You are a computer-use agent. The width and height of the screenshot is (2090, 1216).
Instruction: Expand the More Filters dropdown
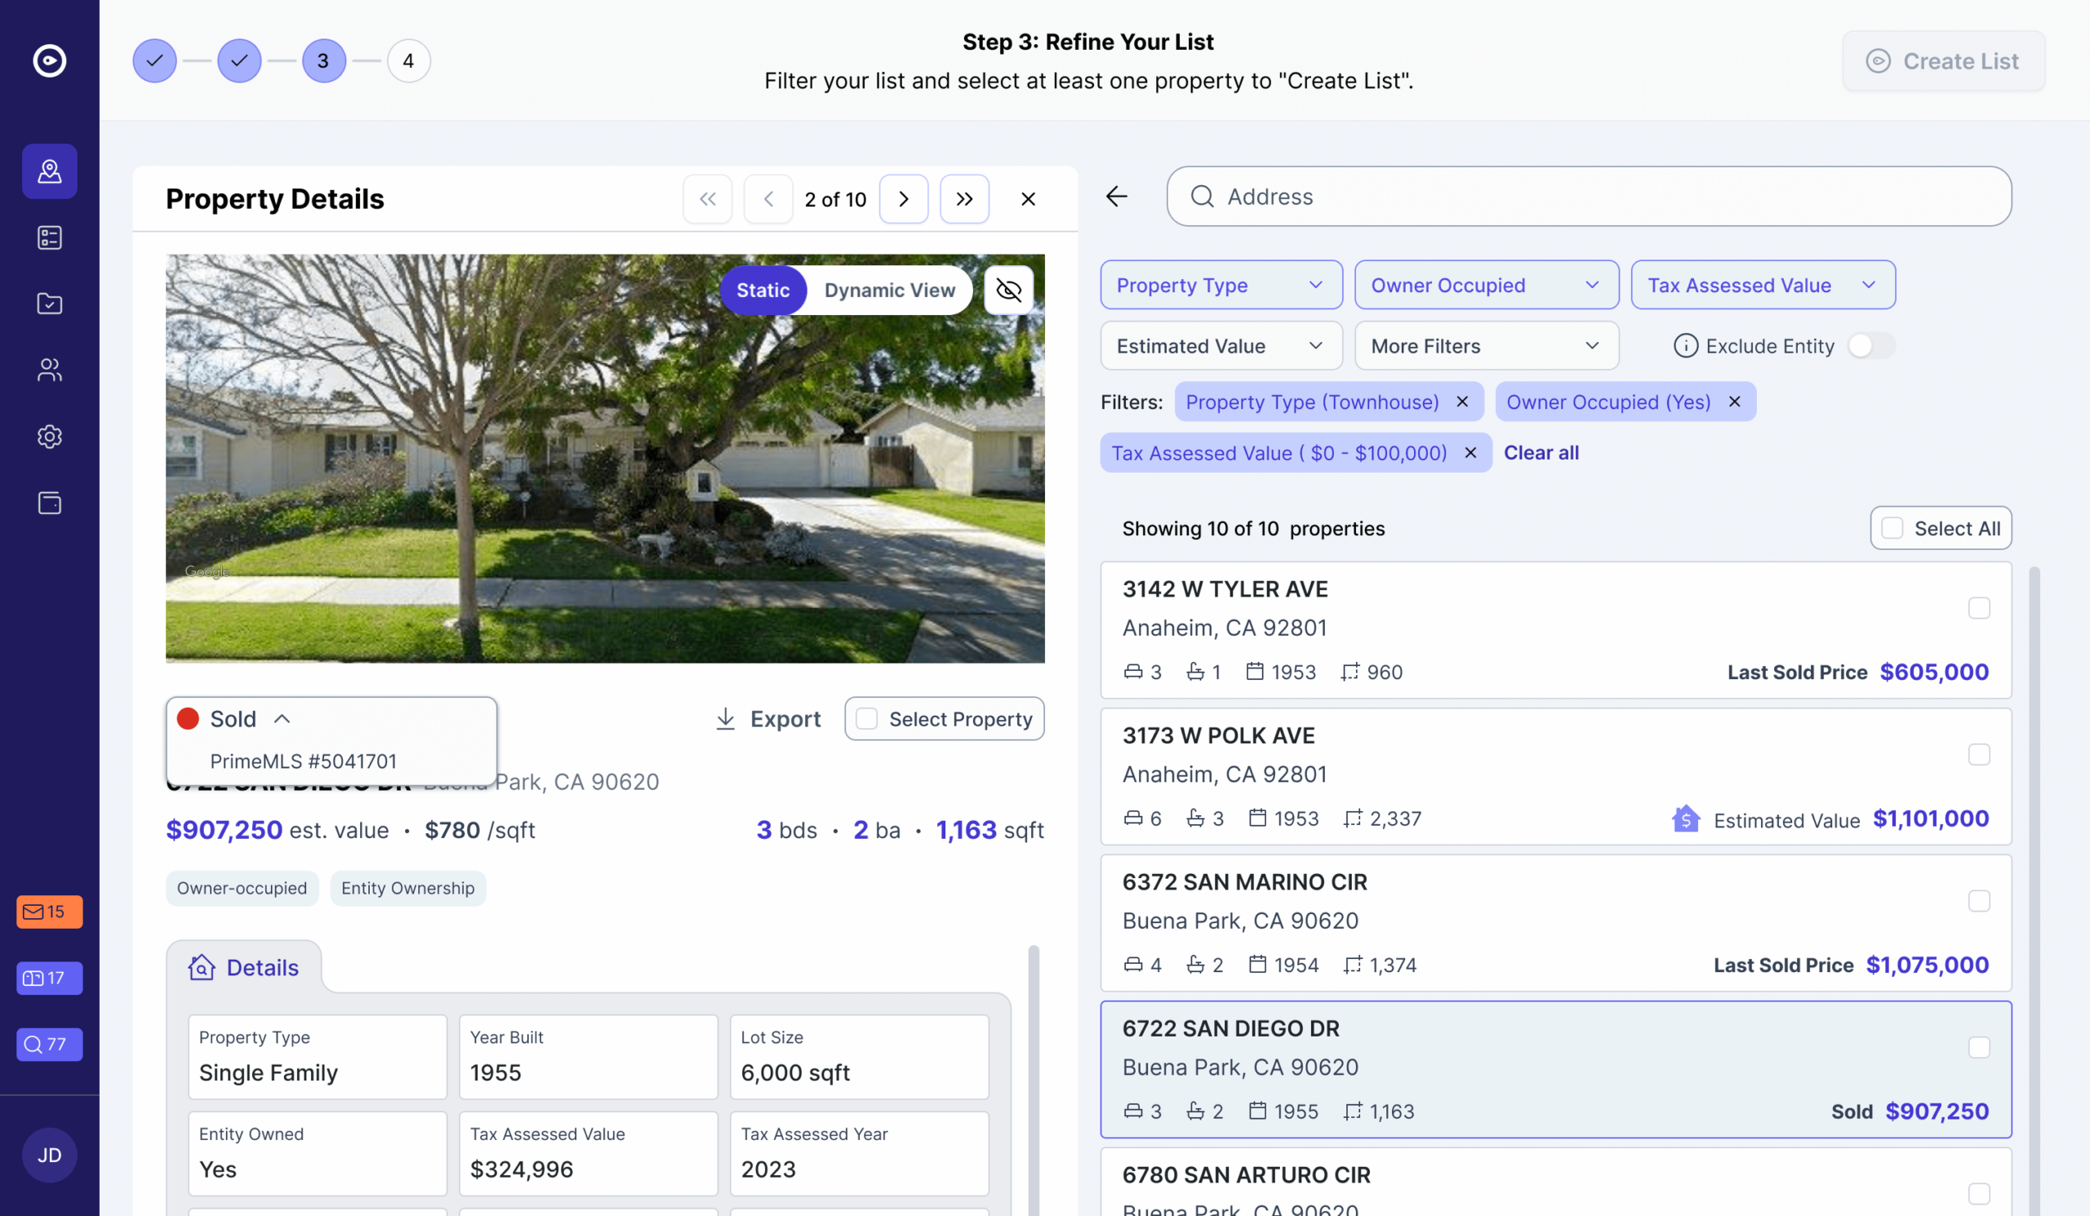(x=1485, y=346)
